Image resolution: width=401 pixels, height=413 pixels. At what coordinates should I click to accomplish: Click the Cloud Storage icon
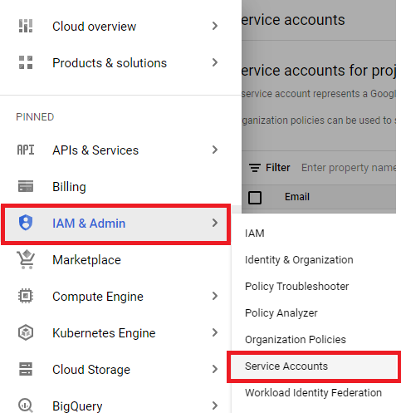point(26,369)
